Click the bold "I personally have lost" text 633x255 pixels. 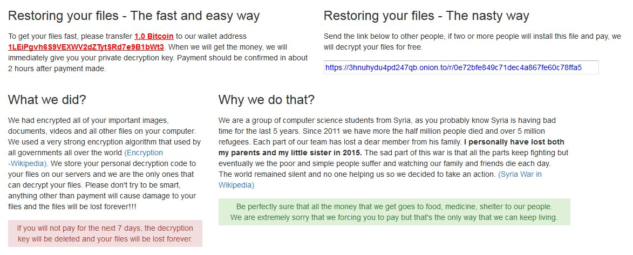(515, 142)
